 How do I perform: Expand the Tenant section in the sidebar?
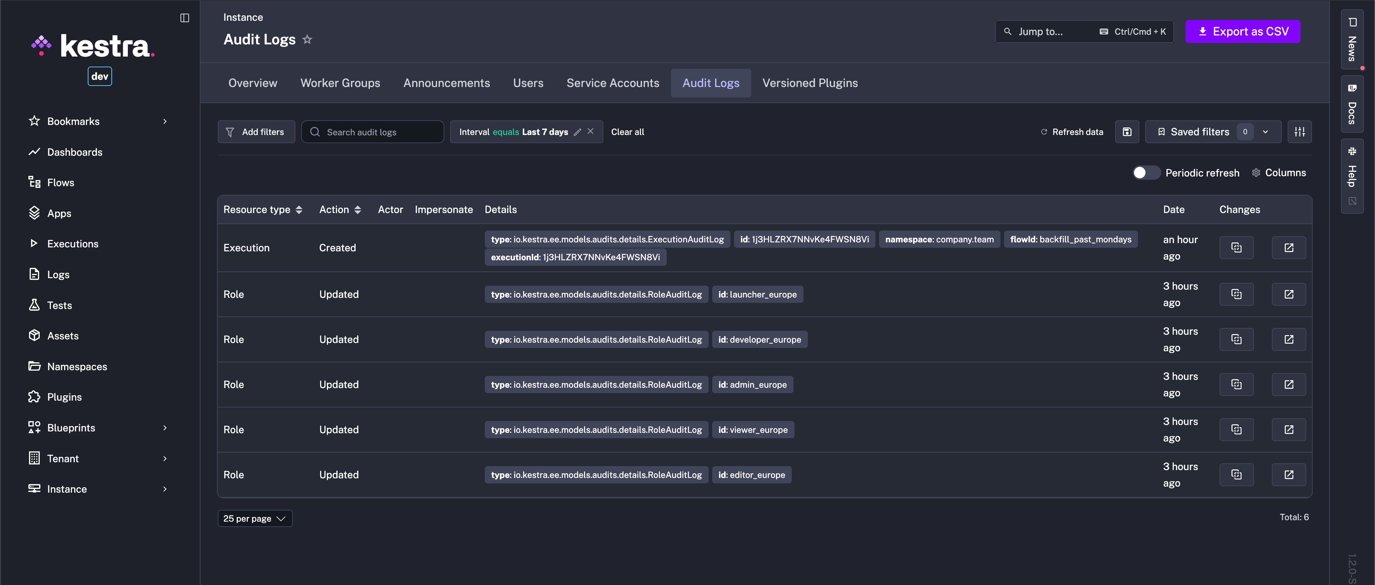point(164,458)
